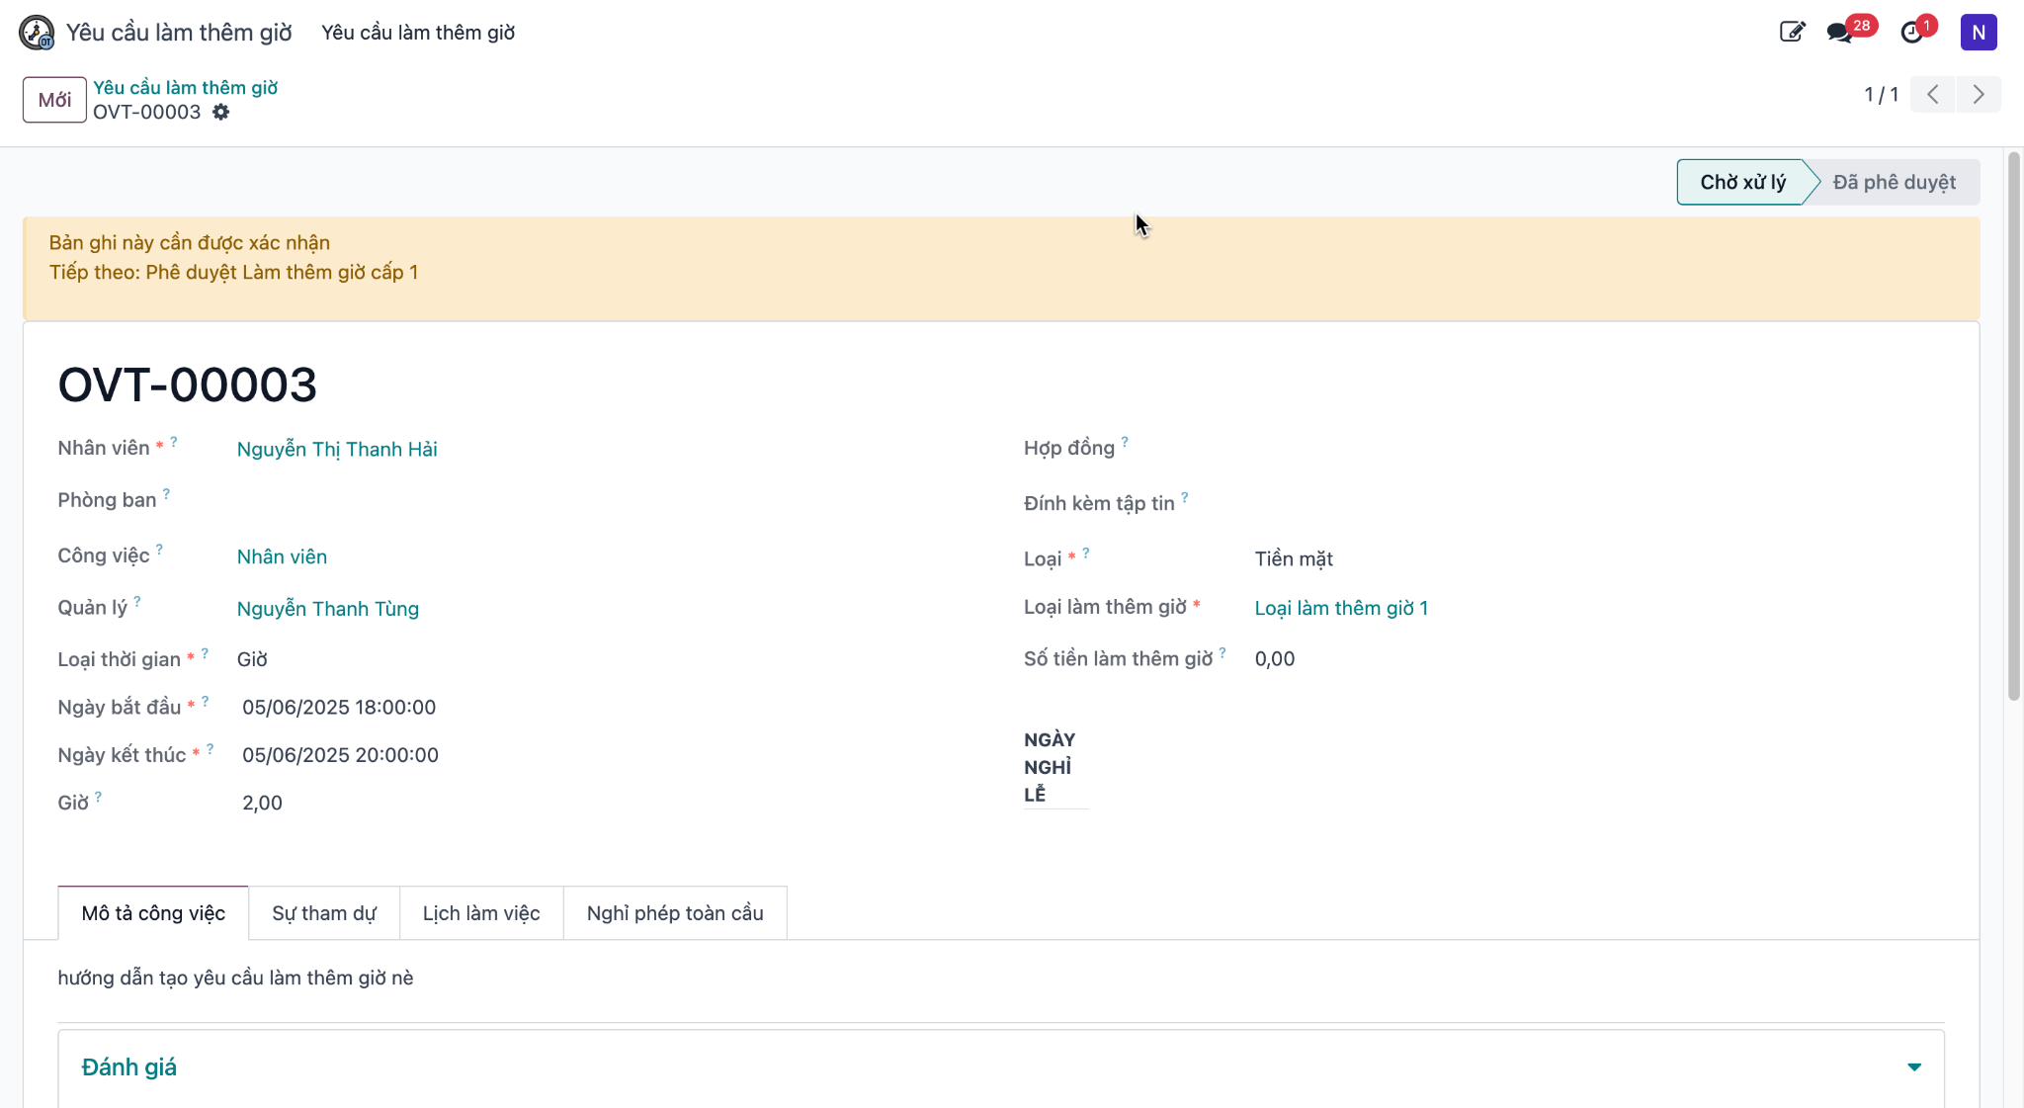Screen dimensions: 2024x1108
Task: Open the gear actions menu beside OVT-00003
Action: [221, 113]
